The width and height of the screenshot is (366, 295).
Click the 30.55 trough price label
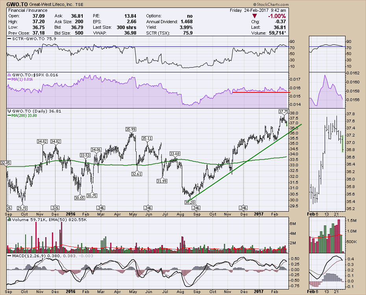point(79,198)
